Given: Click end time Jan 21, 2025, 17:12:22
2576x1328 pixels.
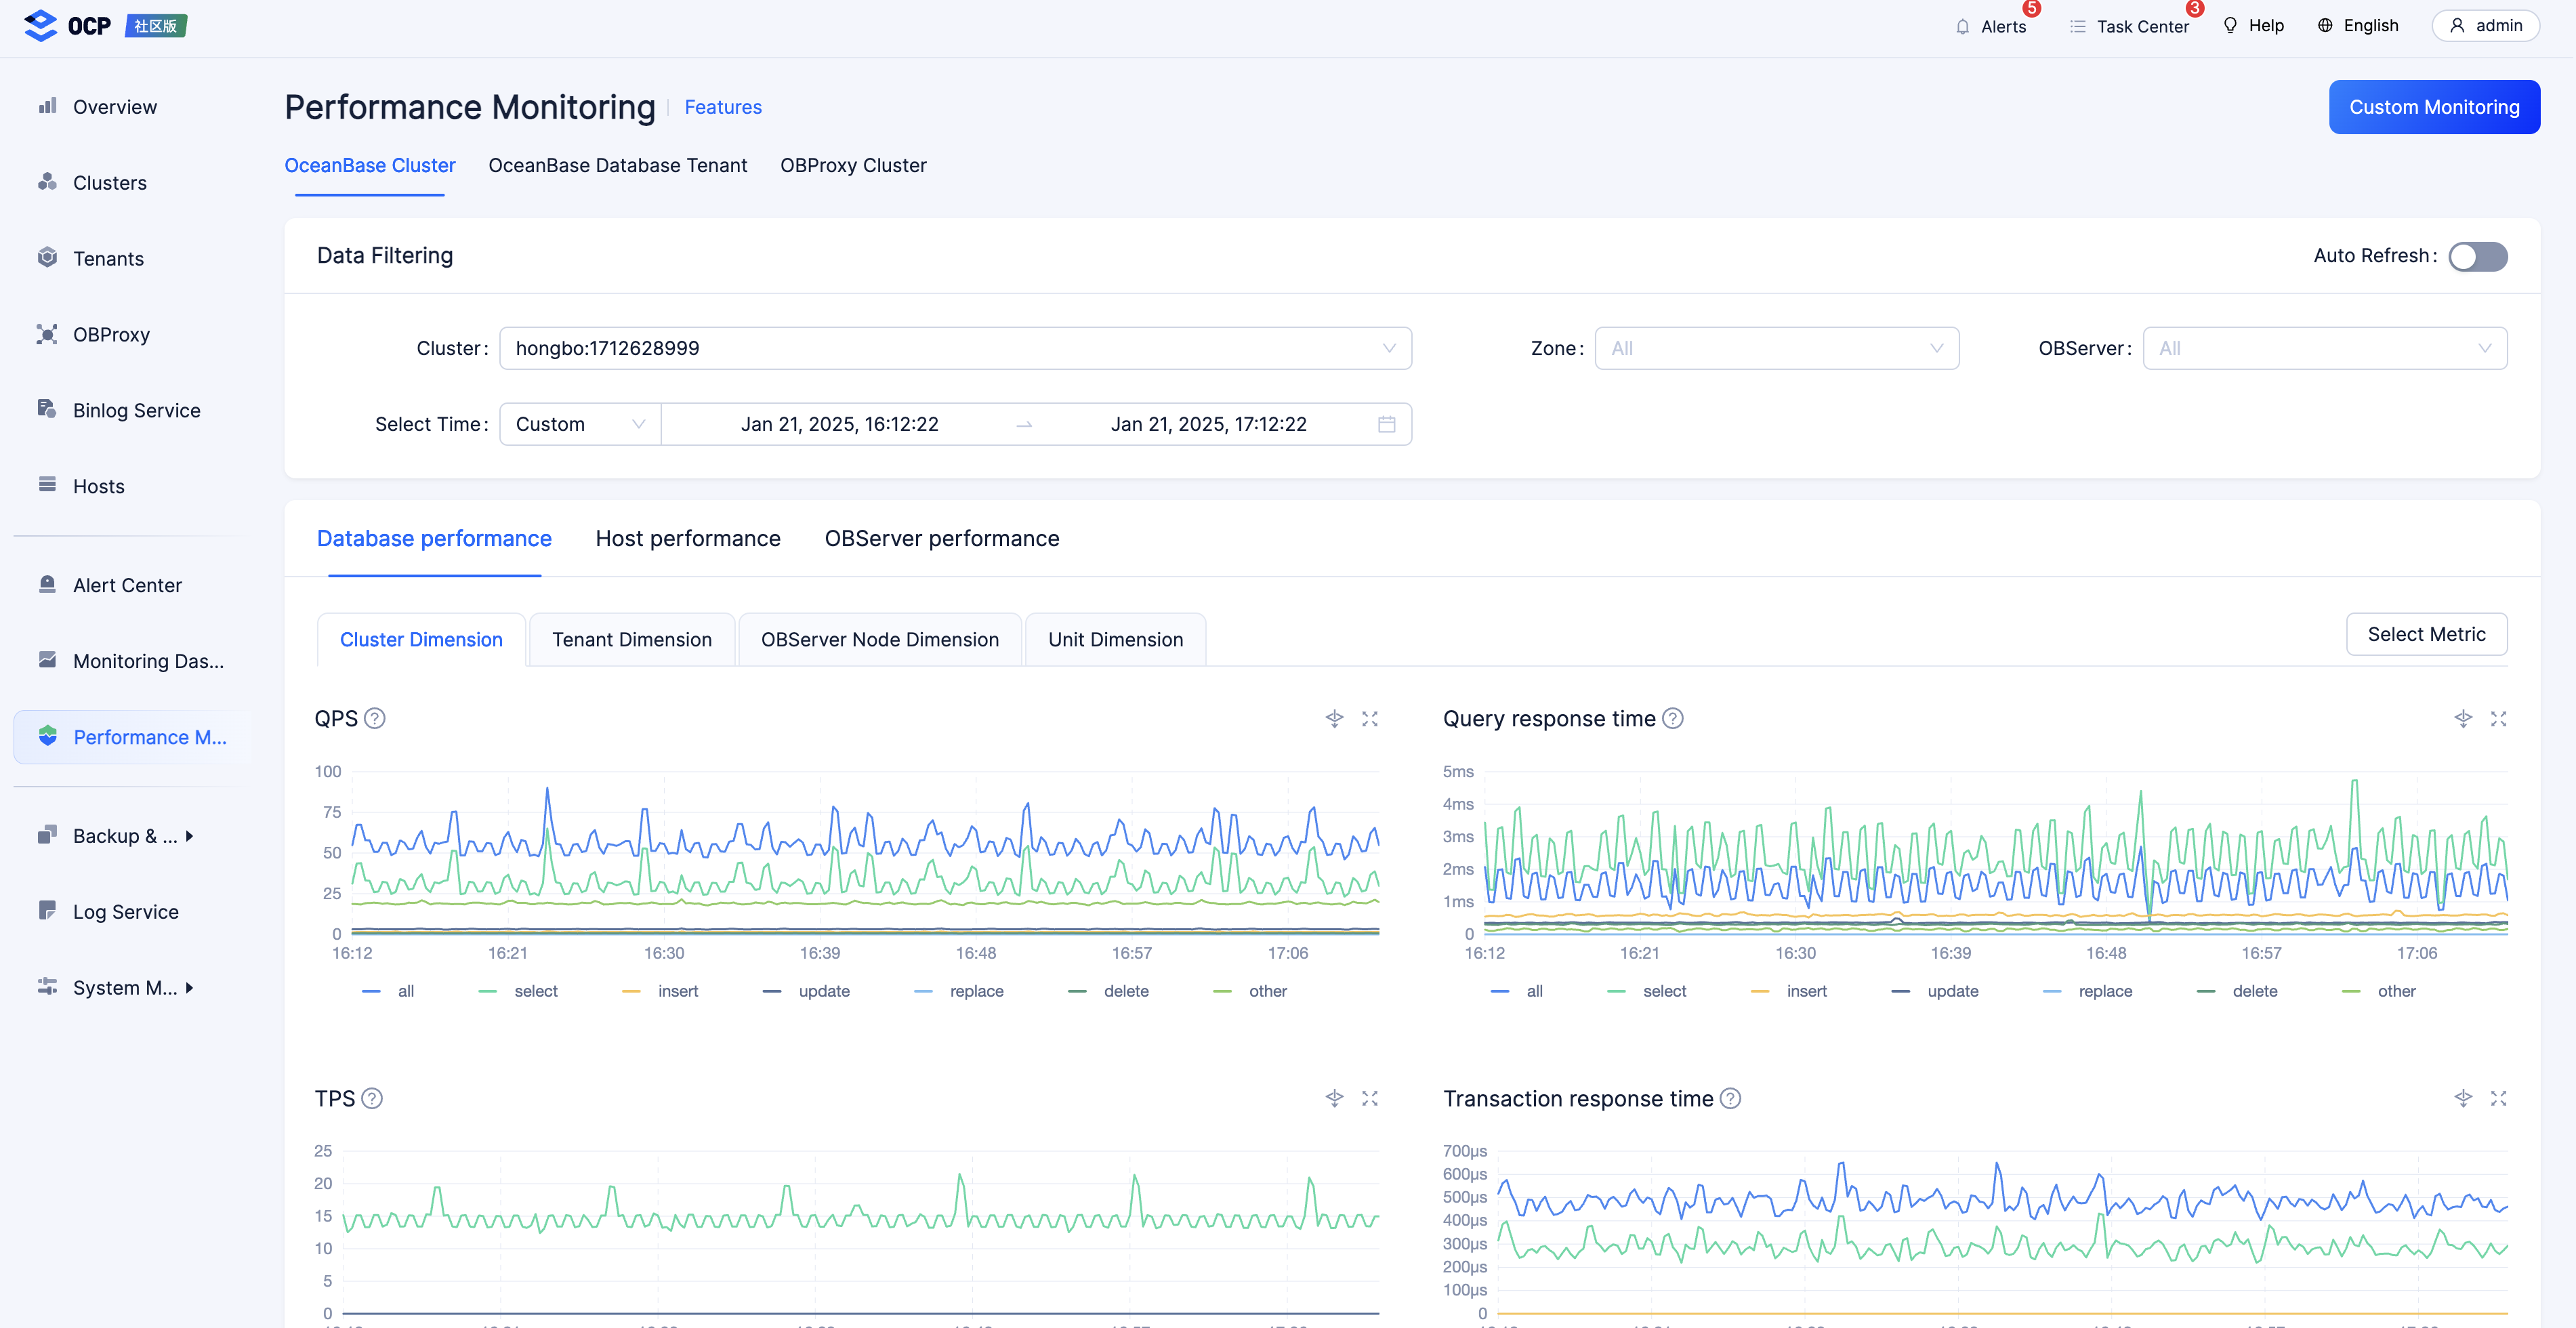Looking at the screenshot, I should click(x=1208, y=424).
